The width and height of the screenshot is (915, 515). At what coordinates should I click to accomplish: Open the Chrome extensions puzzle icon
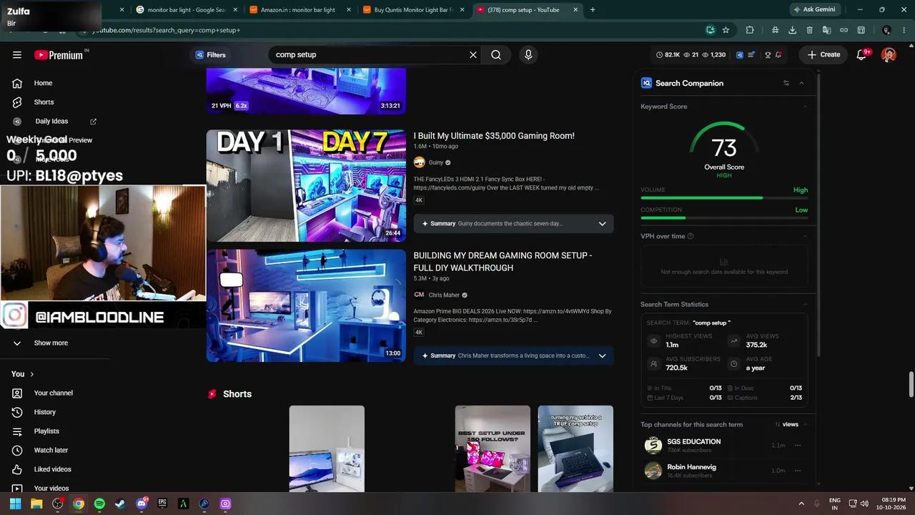(x=750, y=30)
